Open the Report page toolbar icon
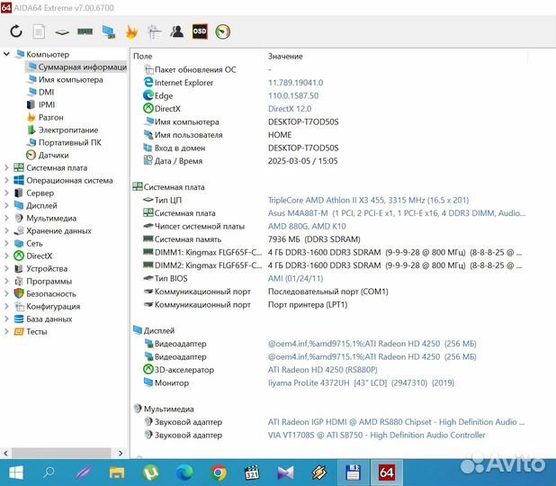The width and height of the screenshot is (556, 486). [x=39, y=31]
